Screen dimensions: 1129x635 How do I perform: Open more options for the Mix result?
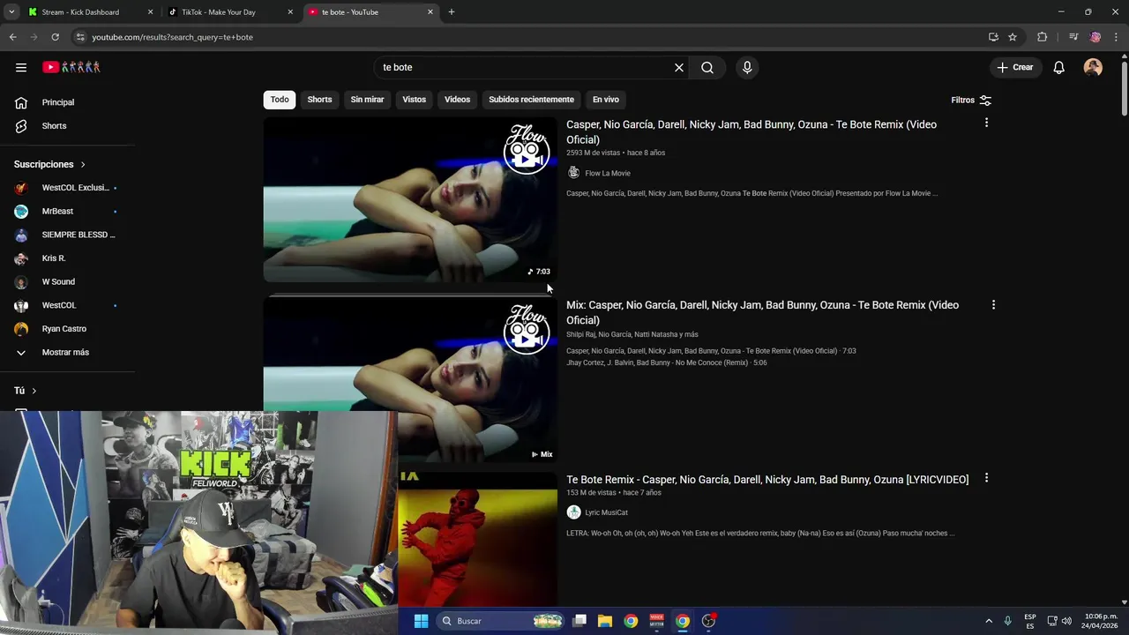tap(993, 305)
